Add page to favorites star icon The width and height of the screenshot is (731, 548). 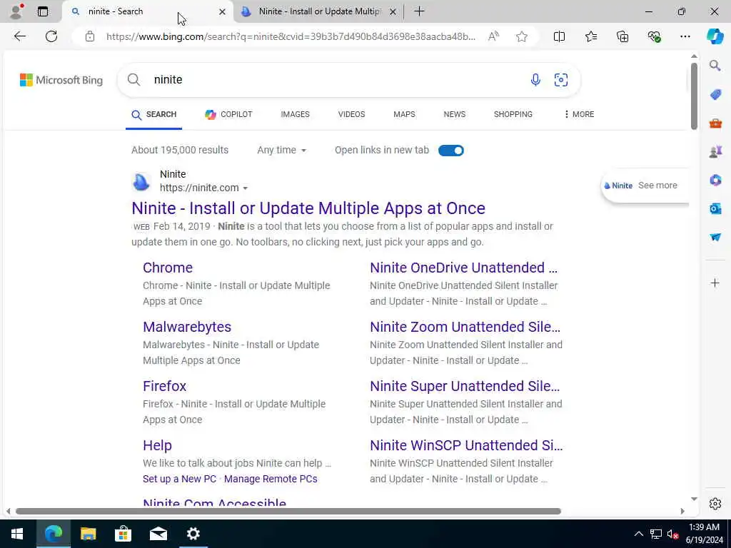click(522, 36)
